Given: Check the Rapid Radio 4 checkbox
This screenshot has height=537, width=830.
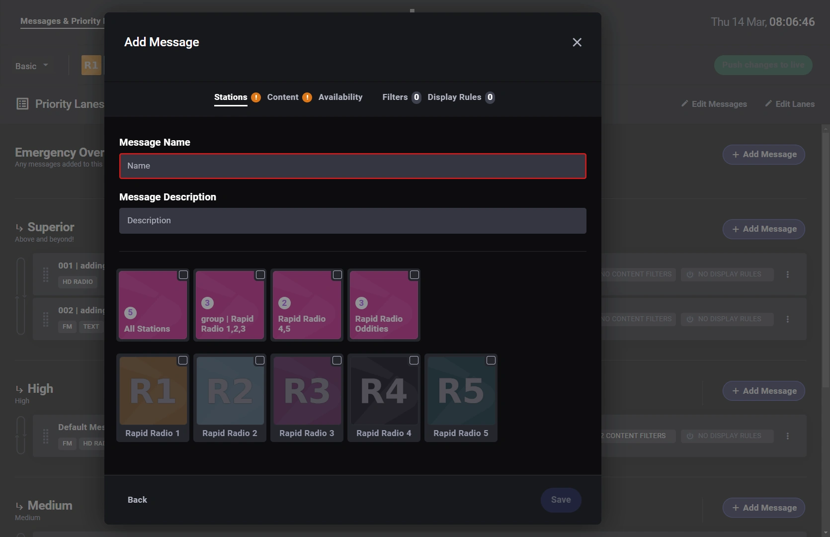Looking at the screenshot, I should pyautogui.click(x=414, y=360).
